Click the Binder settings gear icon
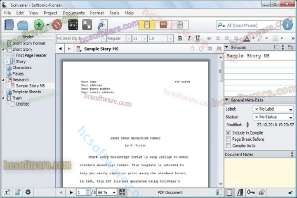This screenshot has width=297, height=198. [28, 192]
